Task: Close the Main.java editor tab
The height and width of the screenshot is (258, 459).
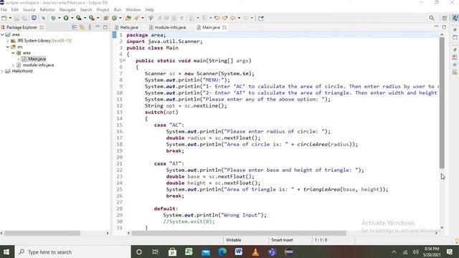Action: (x=224, y=27)
